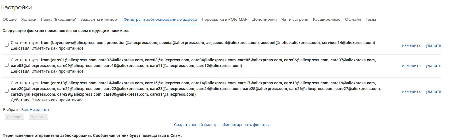Click Создать новый фильтр link
452x140 pixels.
[x=196, y=125]
